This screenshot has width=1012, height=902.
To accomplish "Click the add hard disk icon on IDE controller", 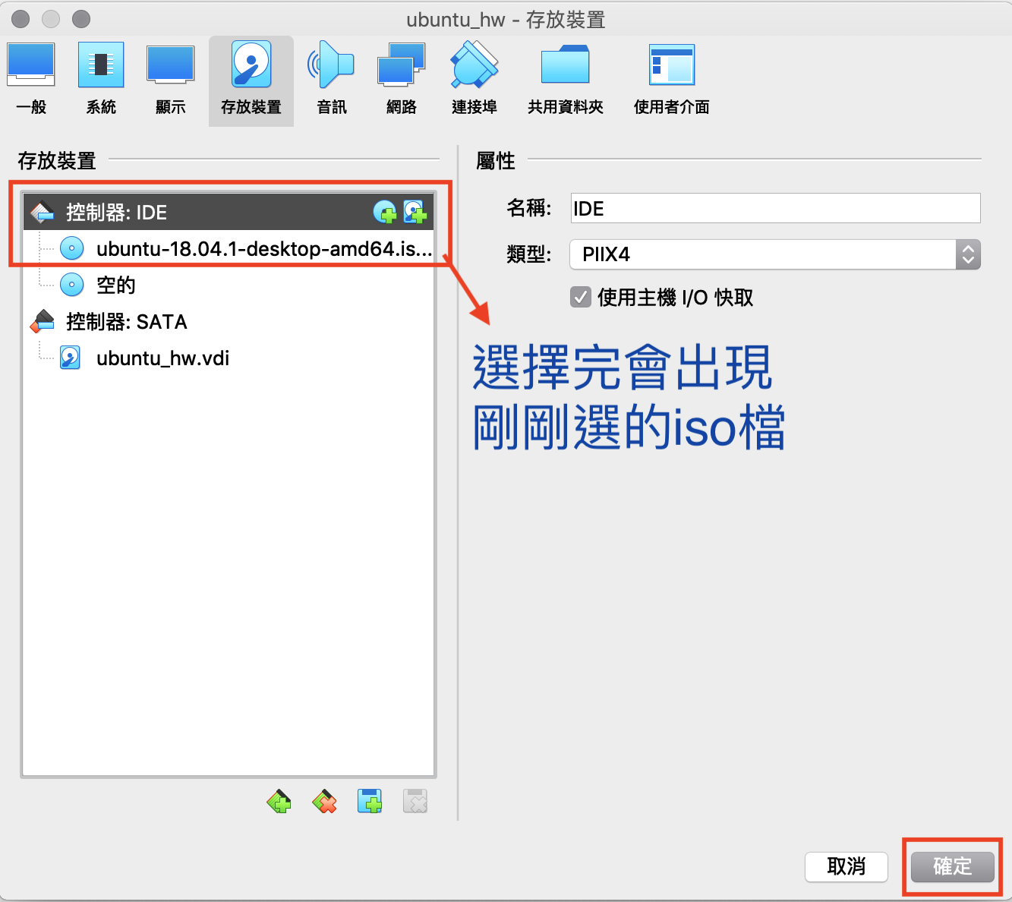I will pos(415,212).
